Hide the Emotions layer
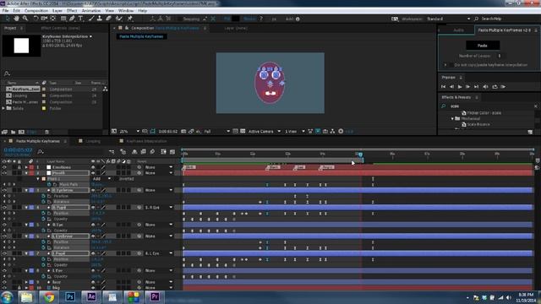This screenshot has height=304, width=541. coord(4,167)
